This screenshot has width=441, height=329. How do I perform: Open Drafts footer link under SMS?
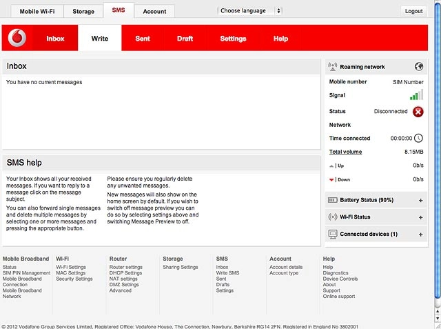223,285
